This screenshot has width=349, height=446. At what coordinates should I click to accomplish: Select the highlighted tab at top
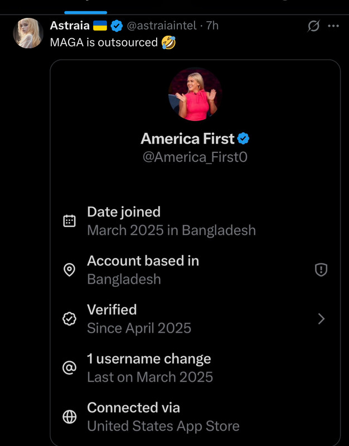[85, 6]
